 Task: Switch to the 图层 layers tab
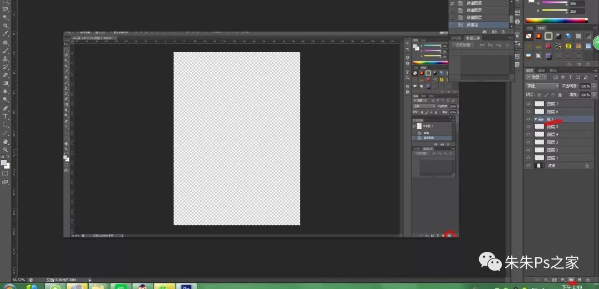530,70
